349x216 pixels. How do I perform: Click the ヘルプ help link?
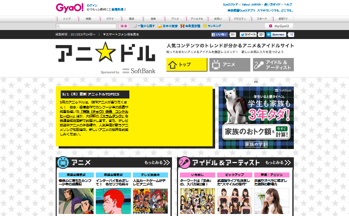tap(288, 4)
